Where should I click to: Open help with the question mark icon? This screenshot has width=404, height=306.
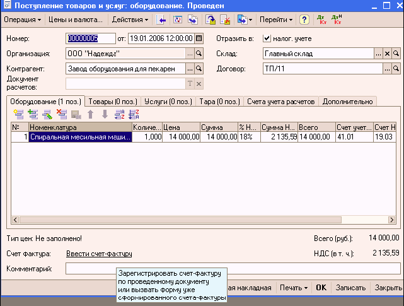[304, 20]
